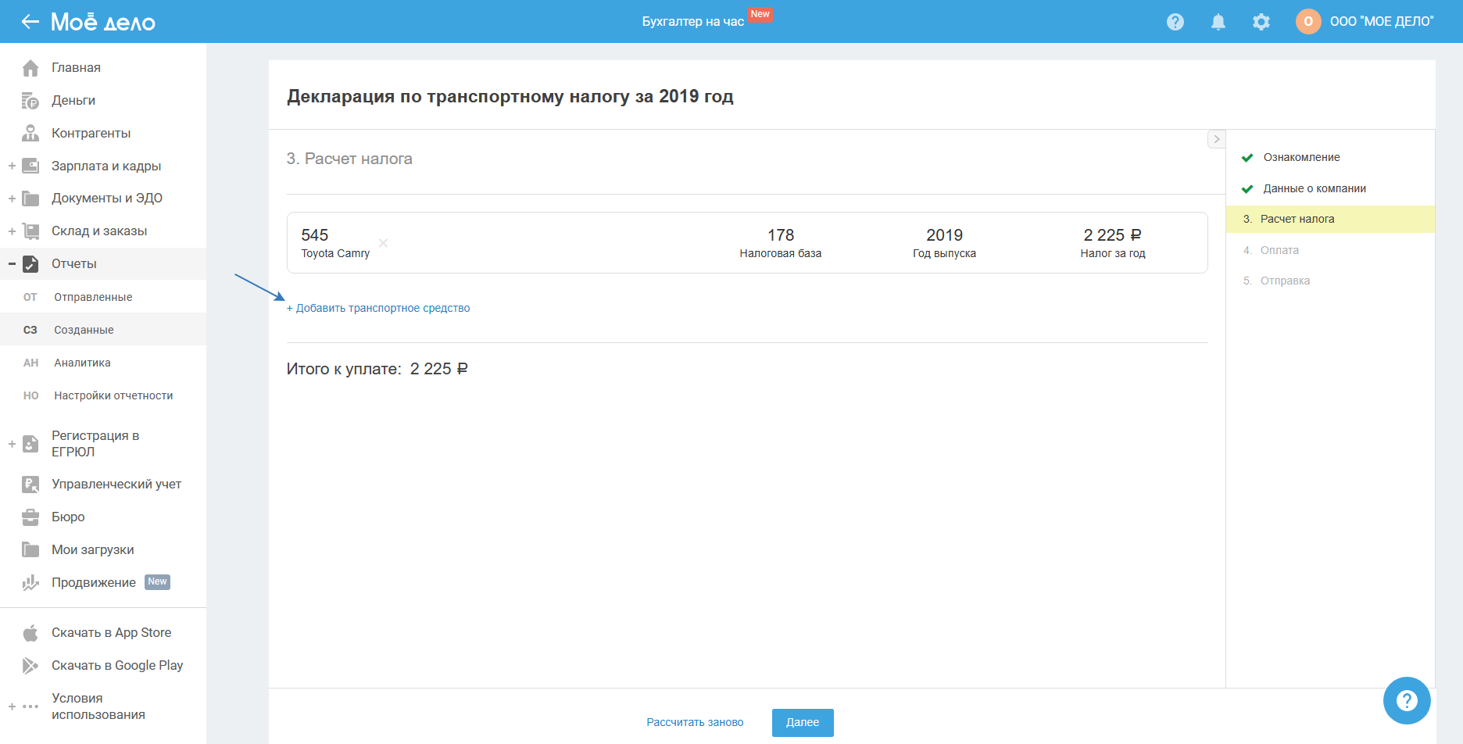Open Созданные reports submenu
The height and width of the screenshot is (744, 1463).
[x=103, y=330]
